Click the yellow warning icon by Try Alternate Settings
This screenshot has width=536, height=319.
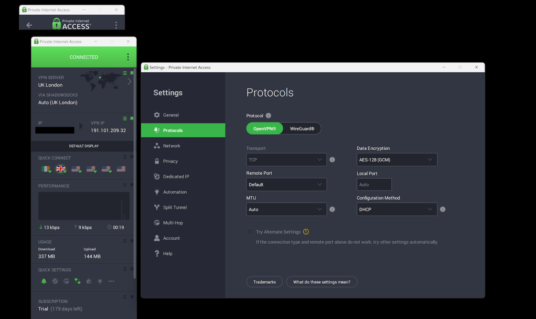click(306, 232)
